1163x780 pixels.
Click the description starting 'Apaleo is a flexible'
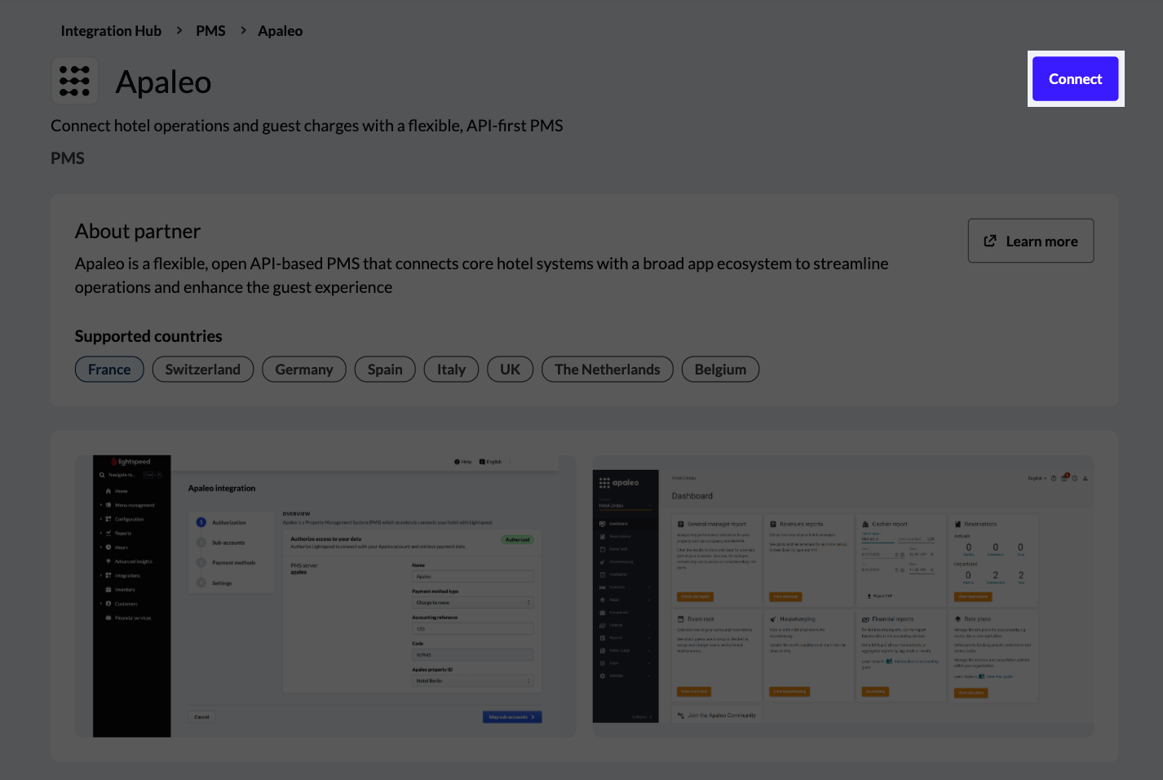[481, 276]
